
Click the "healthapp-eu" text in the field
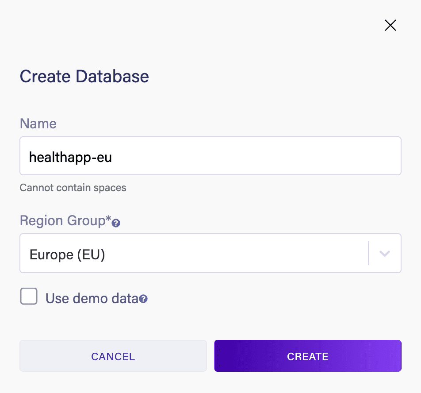pos(70,157)
